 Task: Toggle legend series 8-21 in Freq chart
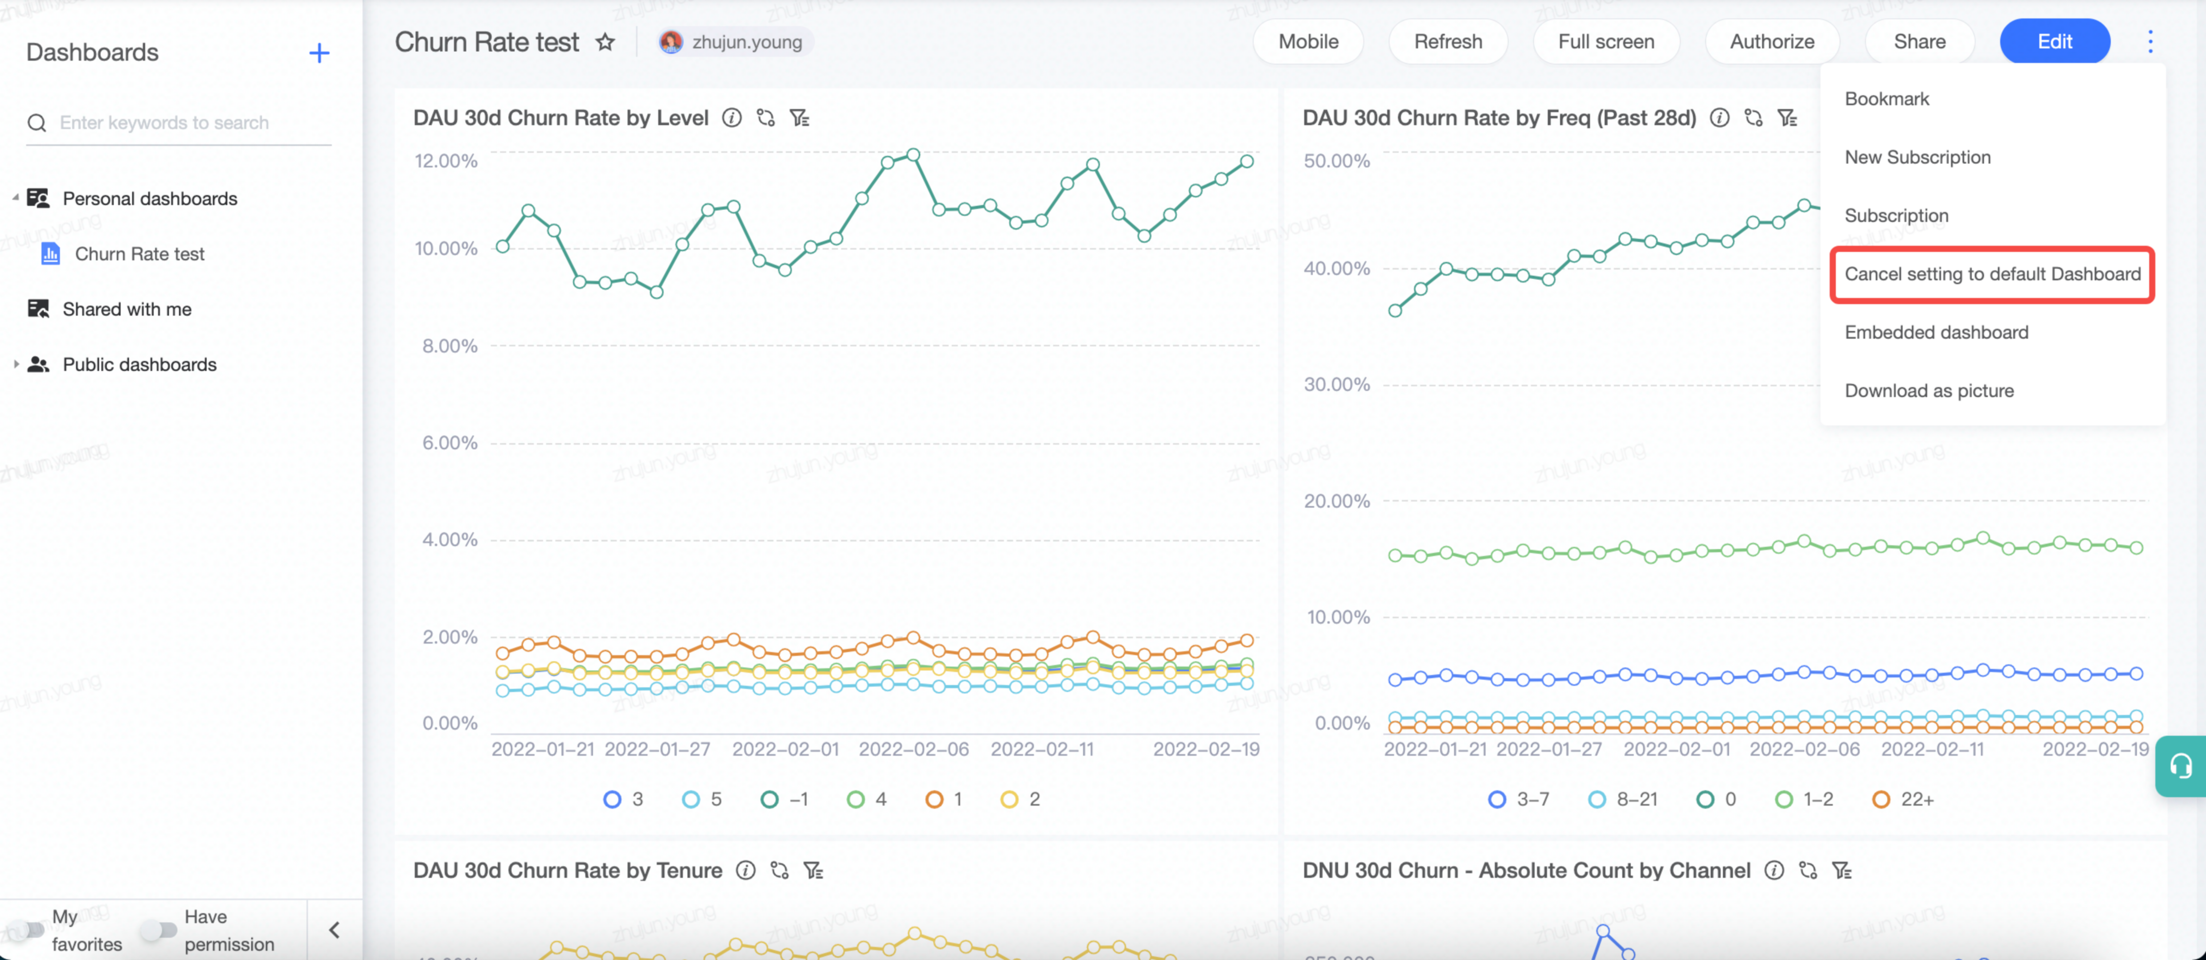(1623, 799)
